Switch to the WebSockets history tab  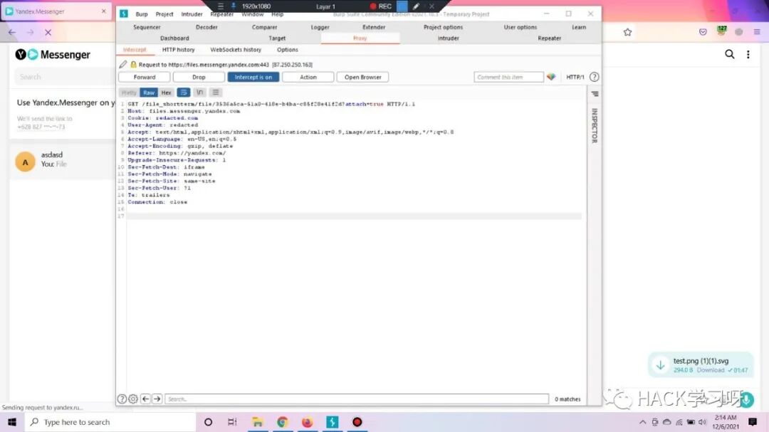coord(236,50)
